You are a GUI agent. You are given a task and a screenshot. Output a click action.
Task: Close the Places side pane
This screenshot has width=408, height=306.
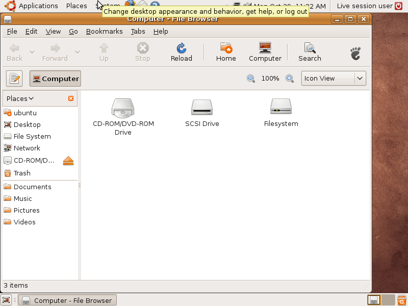(x=71, y=98)
